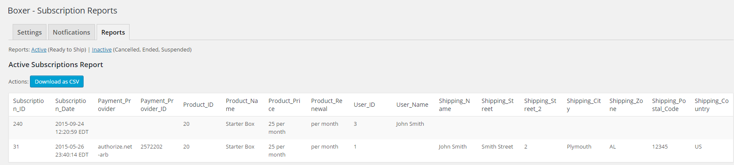Click the Shipping_City column header
This screenshot has width=734, height=165.
(584, 105)
